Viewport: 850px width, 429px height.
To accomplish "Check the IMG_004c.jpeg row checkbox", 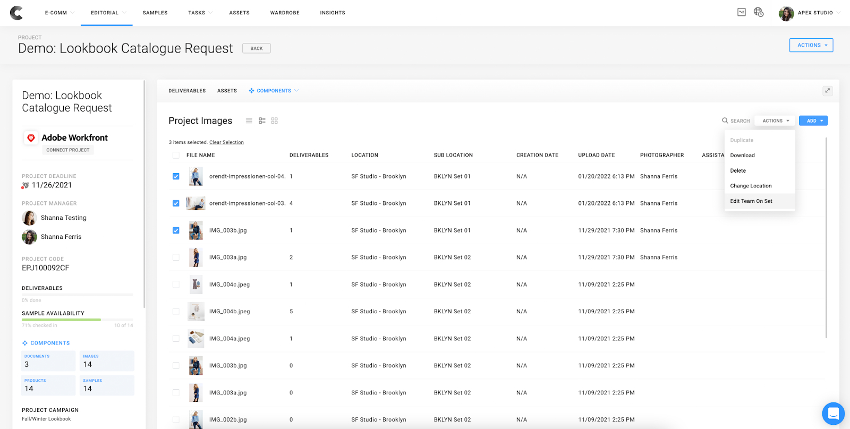I will coord(176,285).
